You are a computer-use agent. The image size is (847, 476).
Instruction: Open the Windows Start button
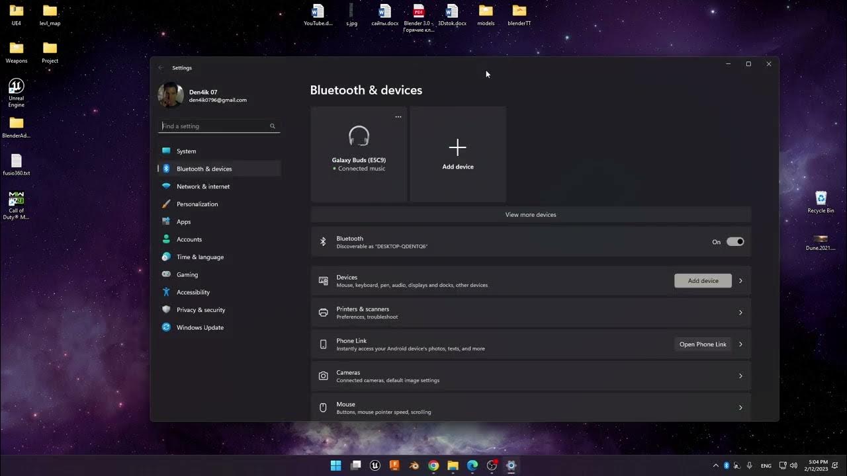pyautogui.click(x=335, y=465)
